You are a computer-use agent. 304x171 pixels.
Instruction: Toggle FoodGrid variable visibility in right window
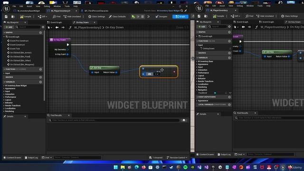(230, 93)
